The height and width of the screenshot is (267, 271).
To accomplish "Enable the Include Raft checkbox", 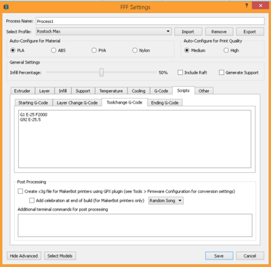I will pos(180,73).
